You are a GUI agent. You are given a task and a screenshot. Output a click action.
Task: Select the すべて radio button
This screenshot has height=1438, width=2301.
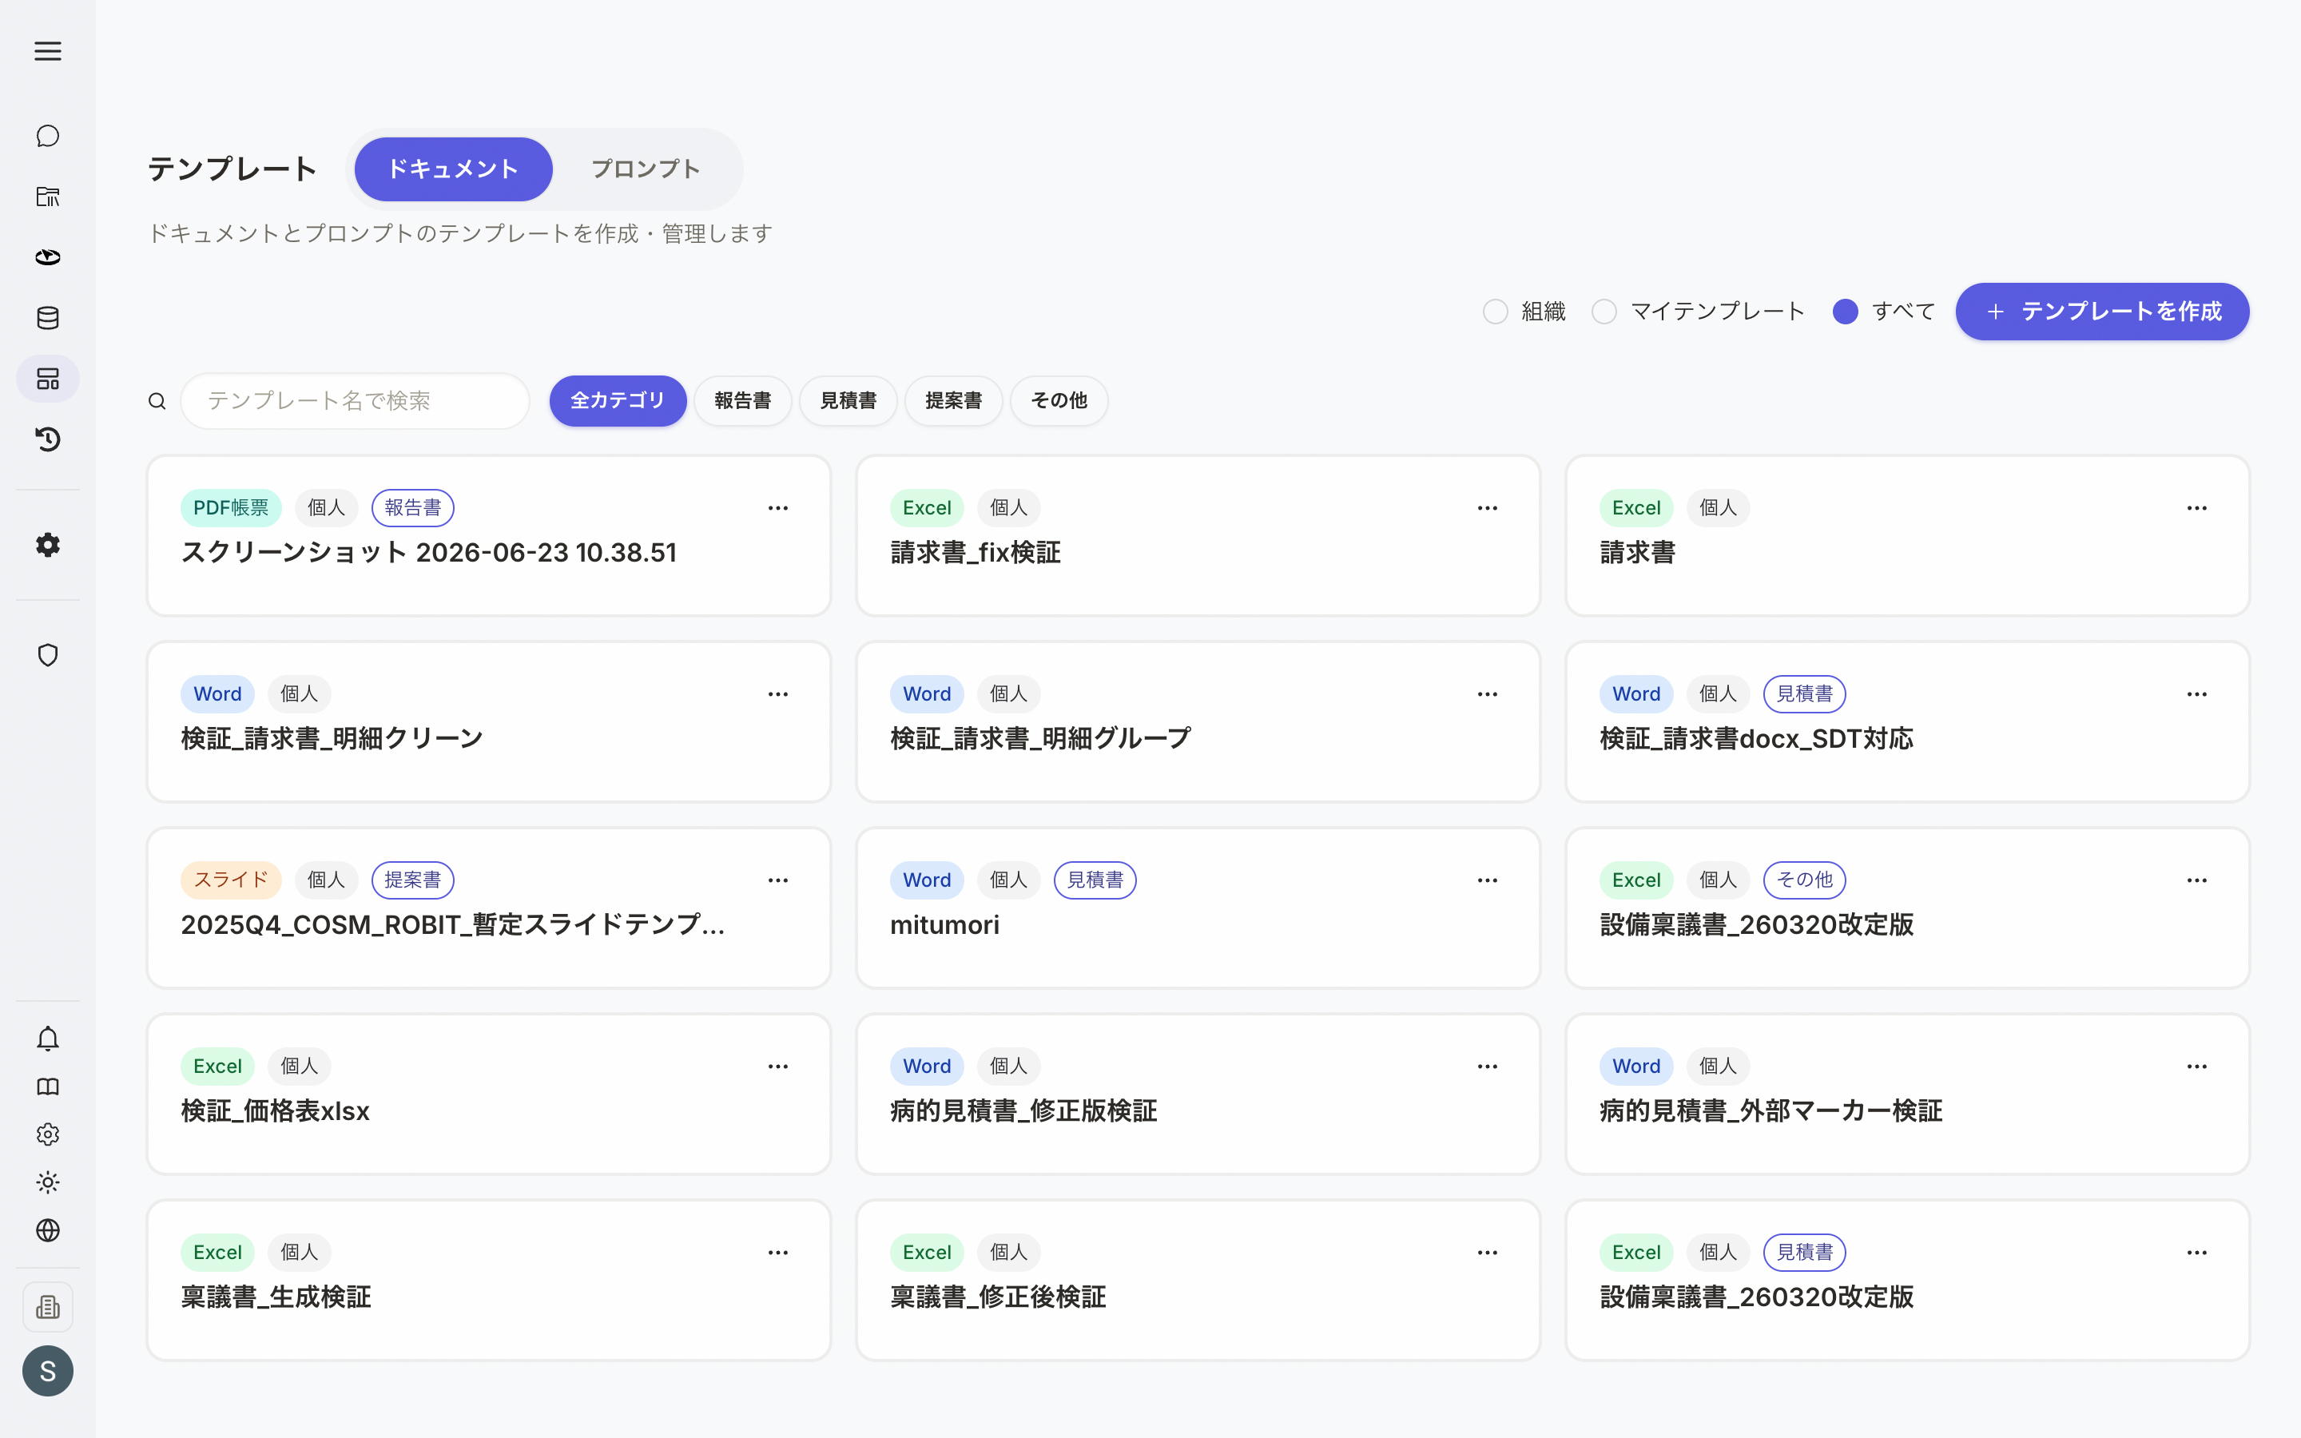[1845, 312]
